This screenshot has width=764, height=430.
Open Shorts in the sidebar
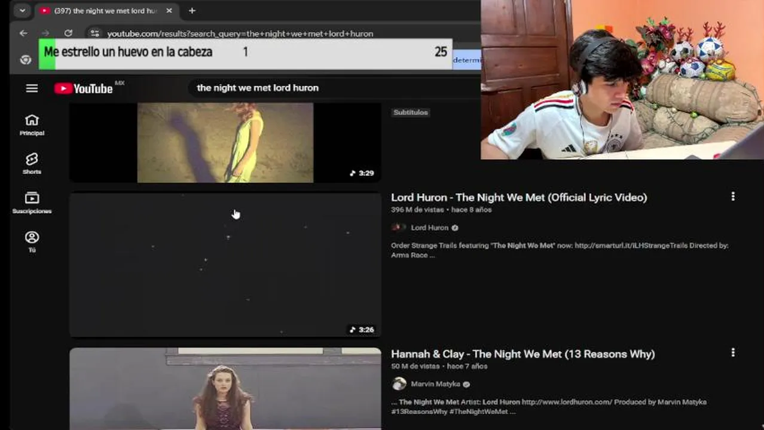pos(32,164)
